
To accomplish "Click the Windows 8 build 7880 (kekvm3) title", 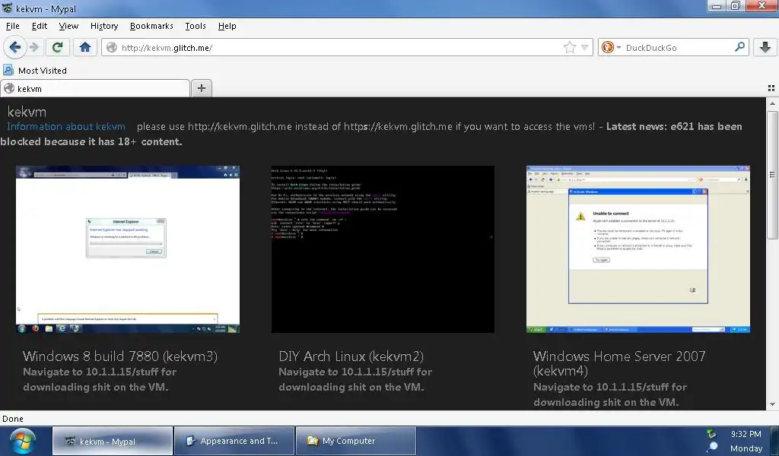I will [x=120, y=356].
